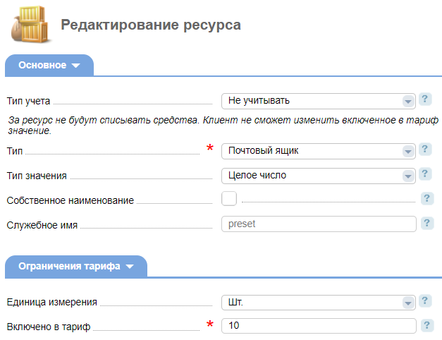This screenshot has height=340, width=442.
Task: Open help for Тип значения
Action: (425, 174)
